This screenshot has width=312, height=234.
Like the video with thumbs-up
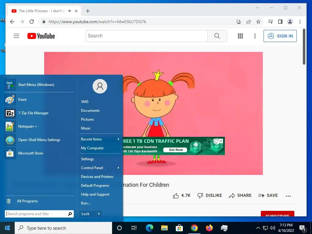[176, 196]
